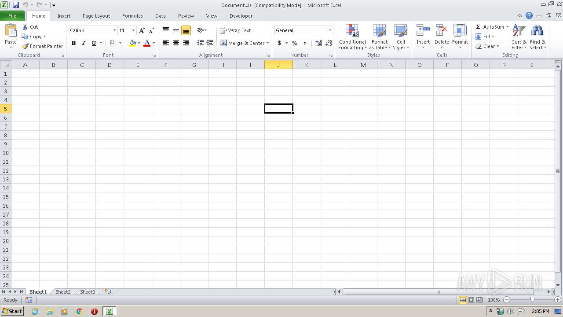Viewport: 563px width, 317px height.
Task: Decrease font size with Shrink Font icon
Action: pos(151,30)
